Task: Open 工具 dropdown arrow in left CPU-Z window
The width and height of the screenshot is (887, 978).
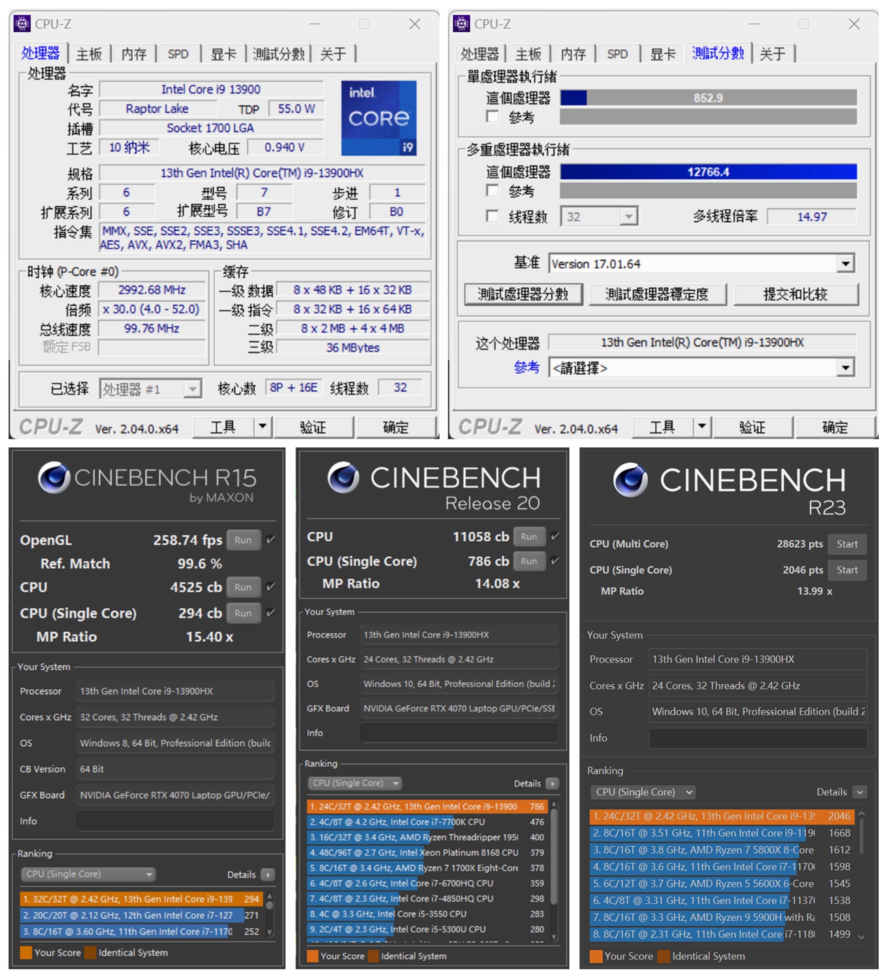Action: click(x=262, y=427)
